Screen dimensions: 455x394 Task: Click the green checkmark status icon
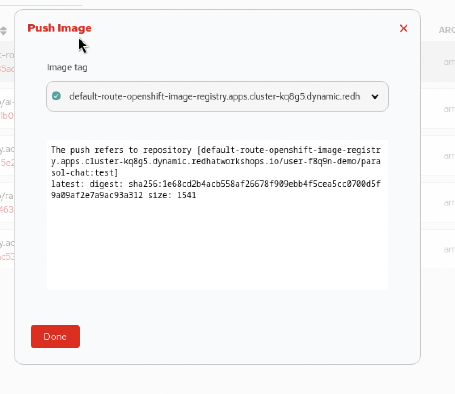(56, 96)
